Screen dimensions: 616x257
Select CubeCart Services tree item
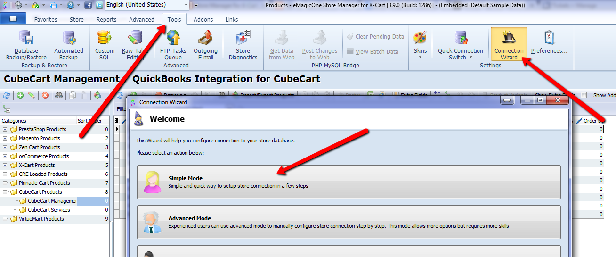(x=49, y=210)
